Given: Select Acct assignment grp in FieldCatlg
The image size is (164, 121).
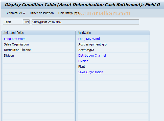Looking at the screenshot, I should tap(113, 44).
